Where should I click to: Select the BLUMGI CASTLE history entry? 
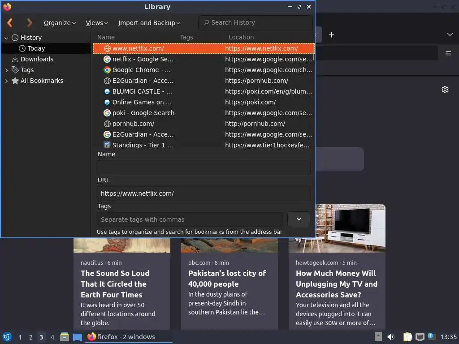coord(203,91)
